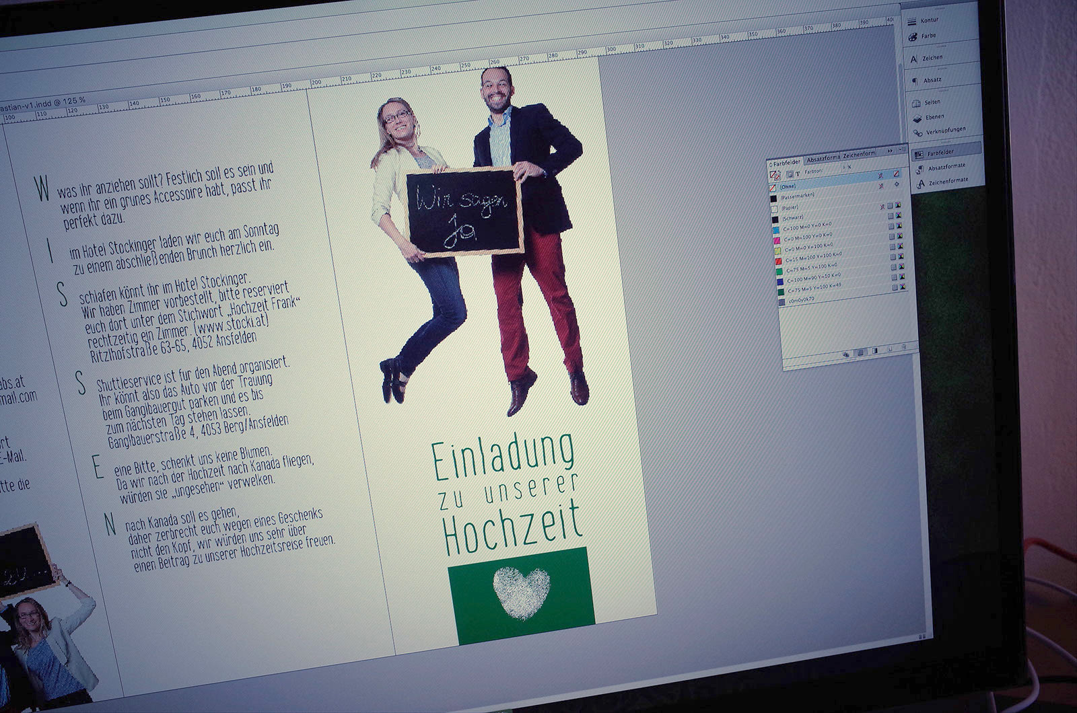Select the [Schwarz] swatch
This screenshot has height=713, width=1077.
837,213
